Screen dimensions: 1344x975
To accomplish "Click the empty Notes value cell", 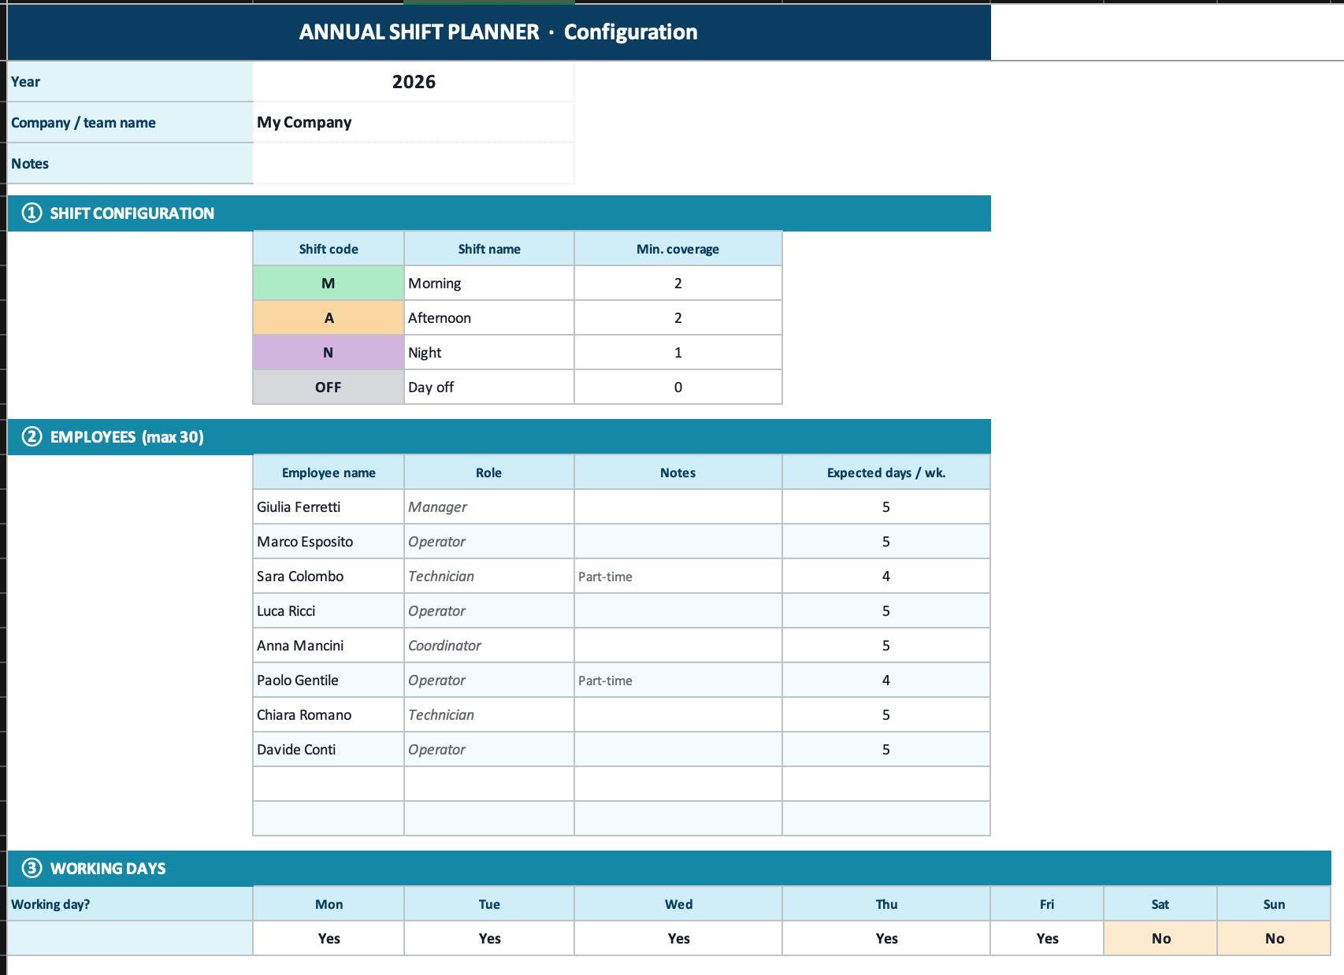I will 414,164.
